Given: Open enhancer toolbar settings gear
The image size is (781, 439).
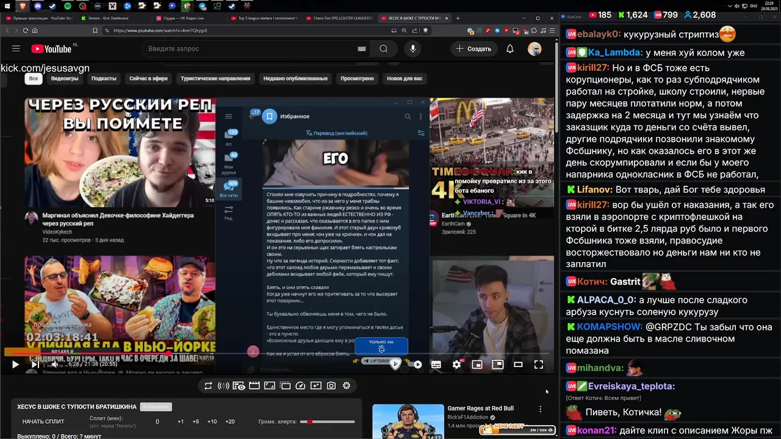Looking at the screenshot, I should pyautogui.click(x=347, y=386).
